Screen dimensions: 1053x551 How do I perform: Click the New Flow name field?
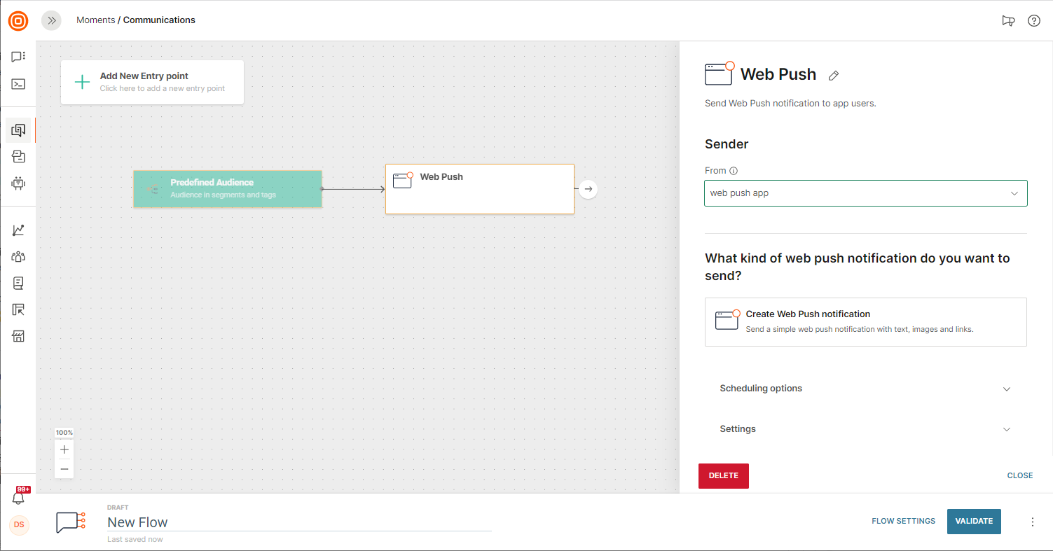click(298, 522)
